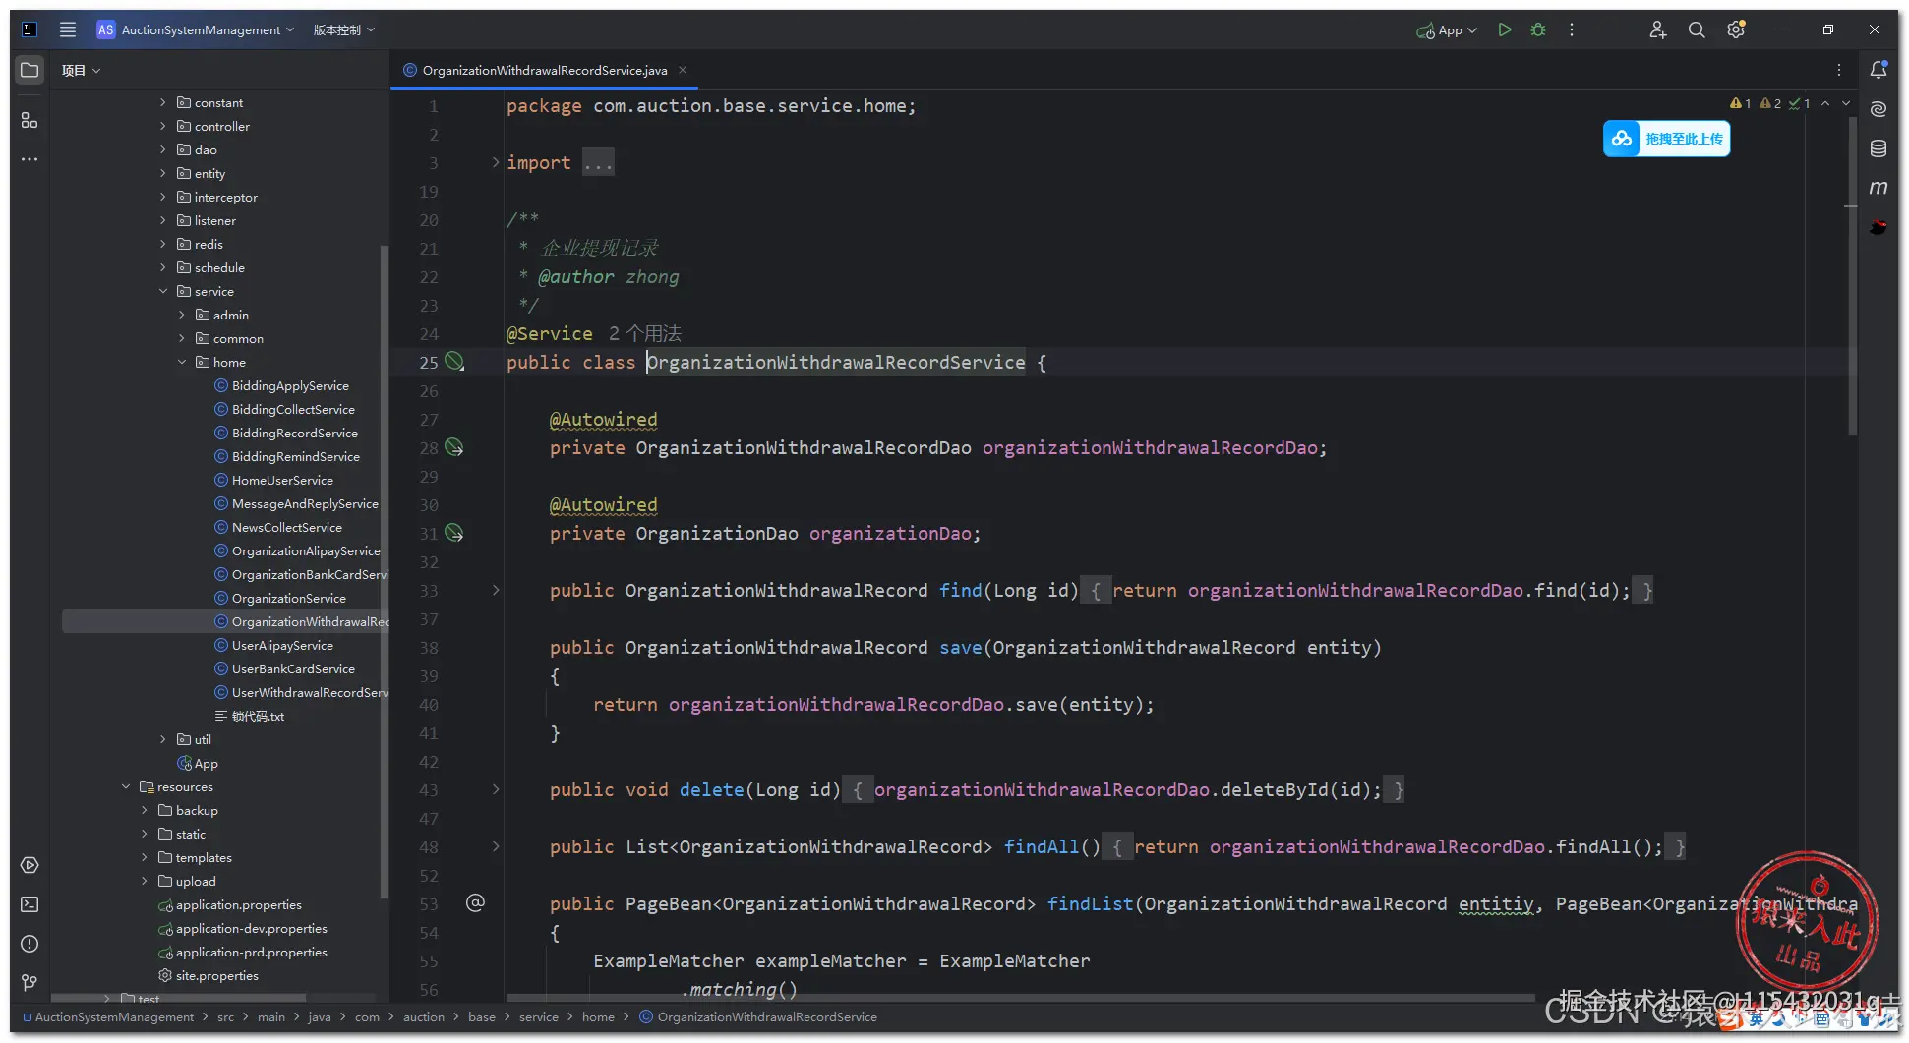Click the @ gutter icon on line 53
This screenshot has width=1909, height=1043.
pos(475,902)
